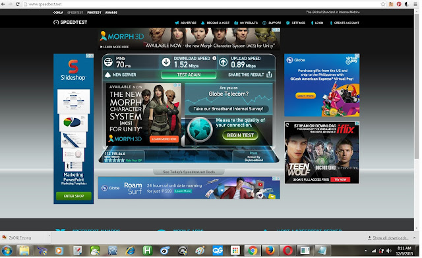Click the Test Again button
The height and width of the screenshot is (258, 422).
189,75
